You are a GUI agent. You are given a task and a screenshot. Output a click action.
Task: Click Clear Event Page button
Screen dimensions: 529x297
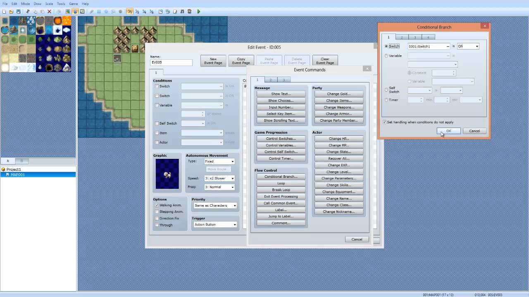pos(325,61)
